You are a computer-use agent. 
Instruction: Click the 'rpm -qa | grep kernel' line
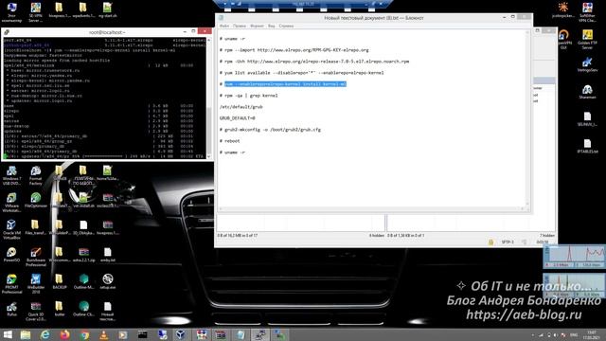[x=248, y=96]
